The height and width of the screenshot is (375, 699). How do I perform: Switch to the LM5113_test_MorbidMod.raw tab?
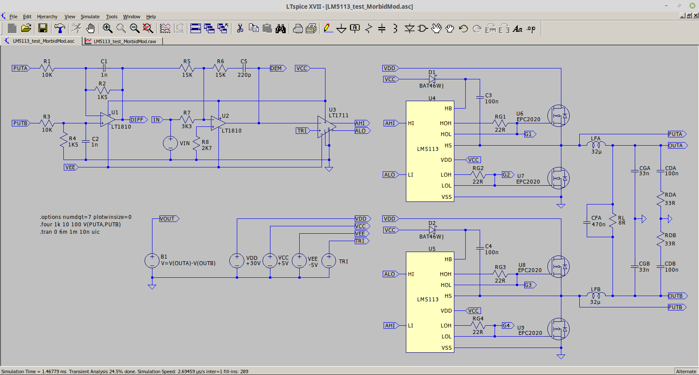click(x=123, y=41)
